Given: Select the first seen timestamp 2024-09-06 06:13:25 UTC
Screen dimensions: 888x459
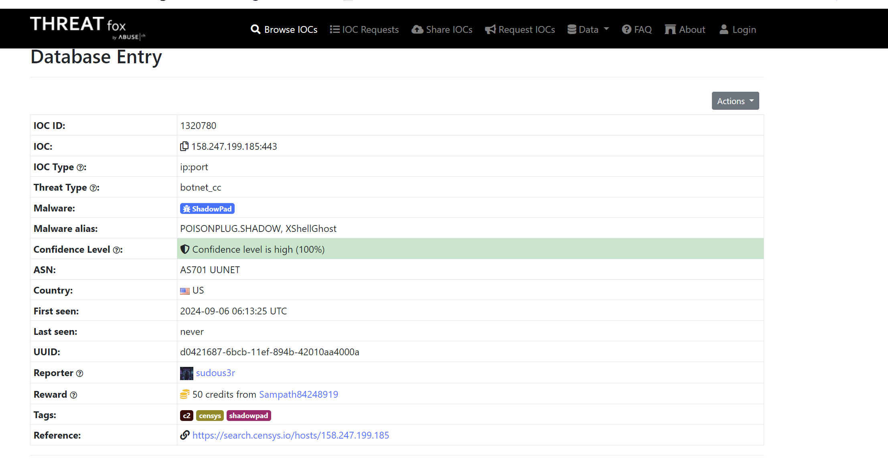Looking at the screenshot, I should click(x=233, y=311).
